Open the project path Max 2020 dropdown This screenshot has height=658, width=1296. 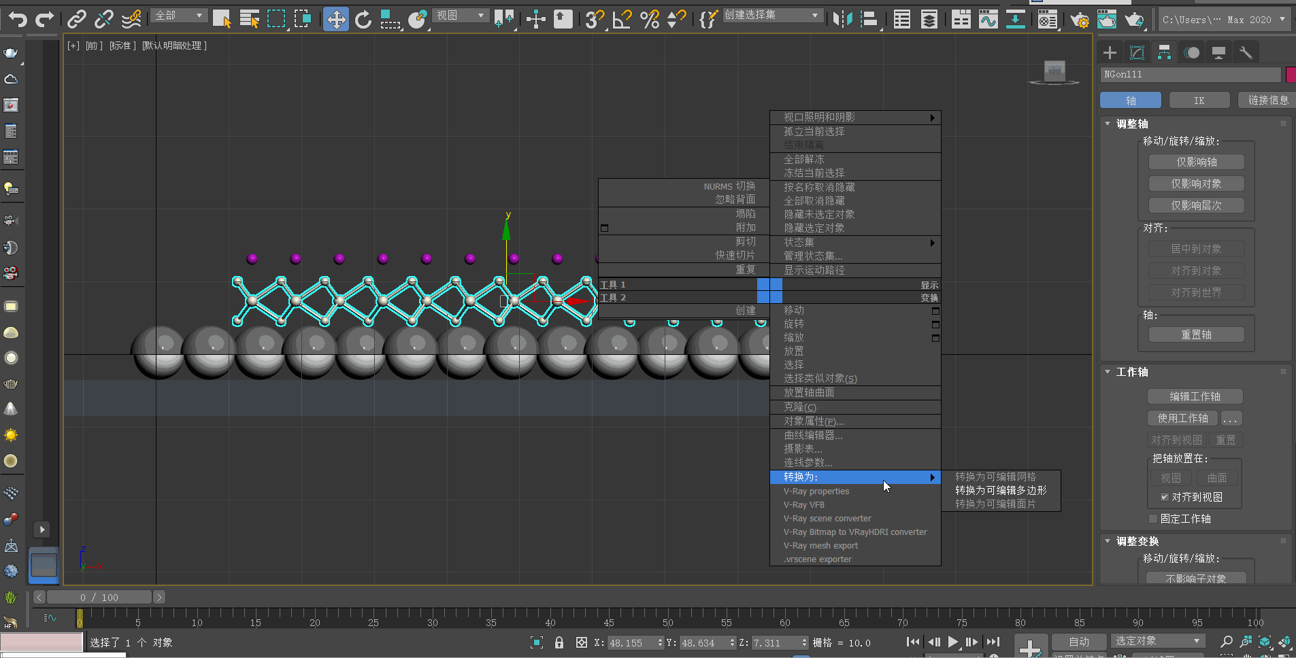[x=1224, y=19]
